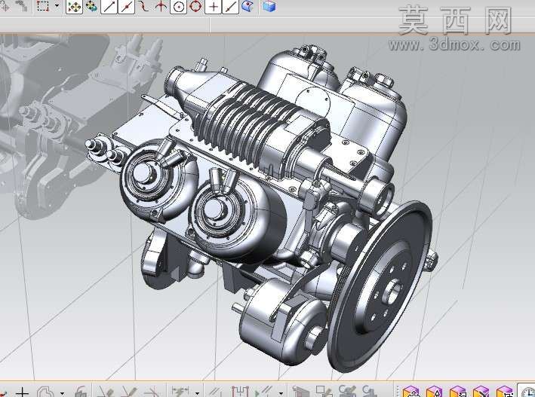This screenshot has height=397, width=535.
Task: Toggle Existing Point snap plus icon
Action: [x=214, y=6]
